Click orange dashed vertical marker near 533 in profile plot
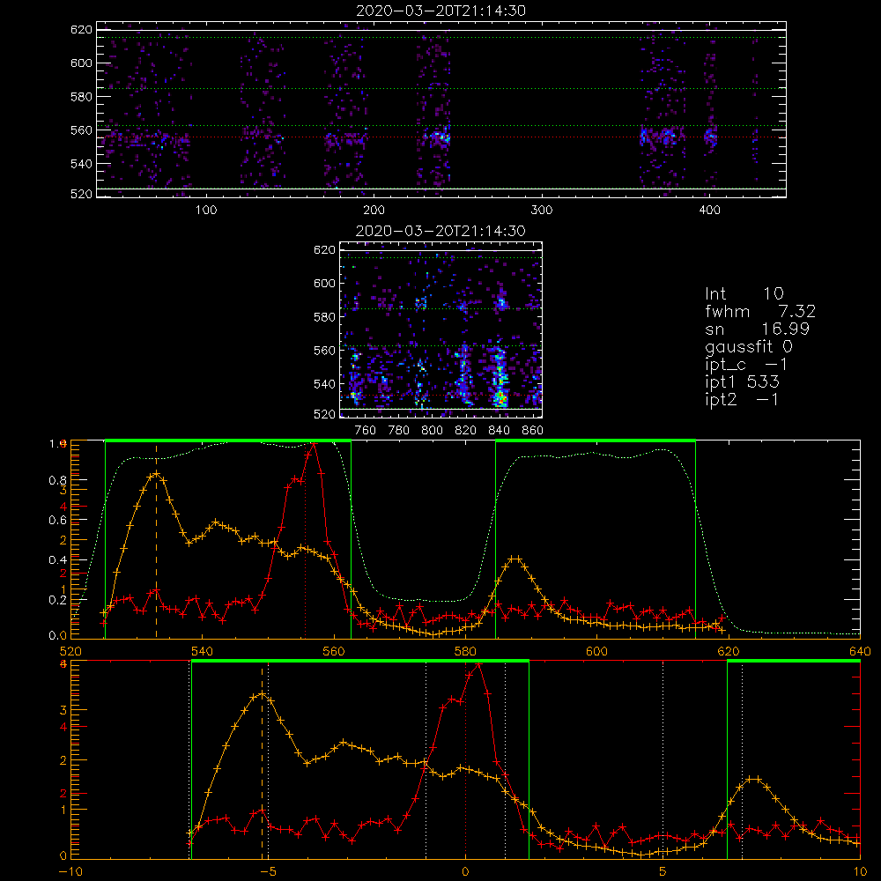881x881 pixels. tap(156, 541)
